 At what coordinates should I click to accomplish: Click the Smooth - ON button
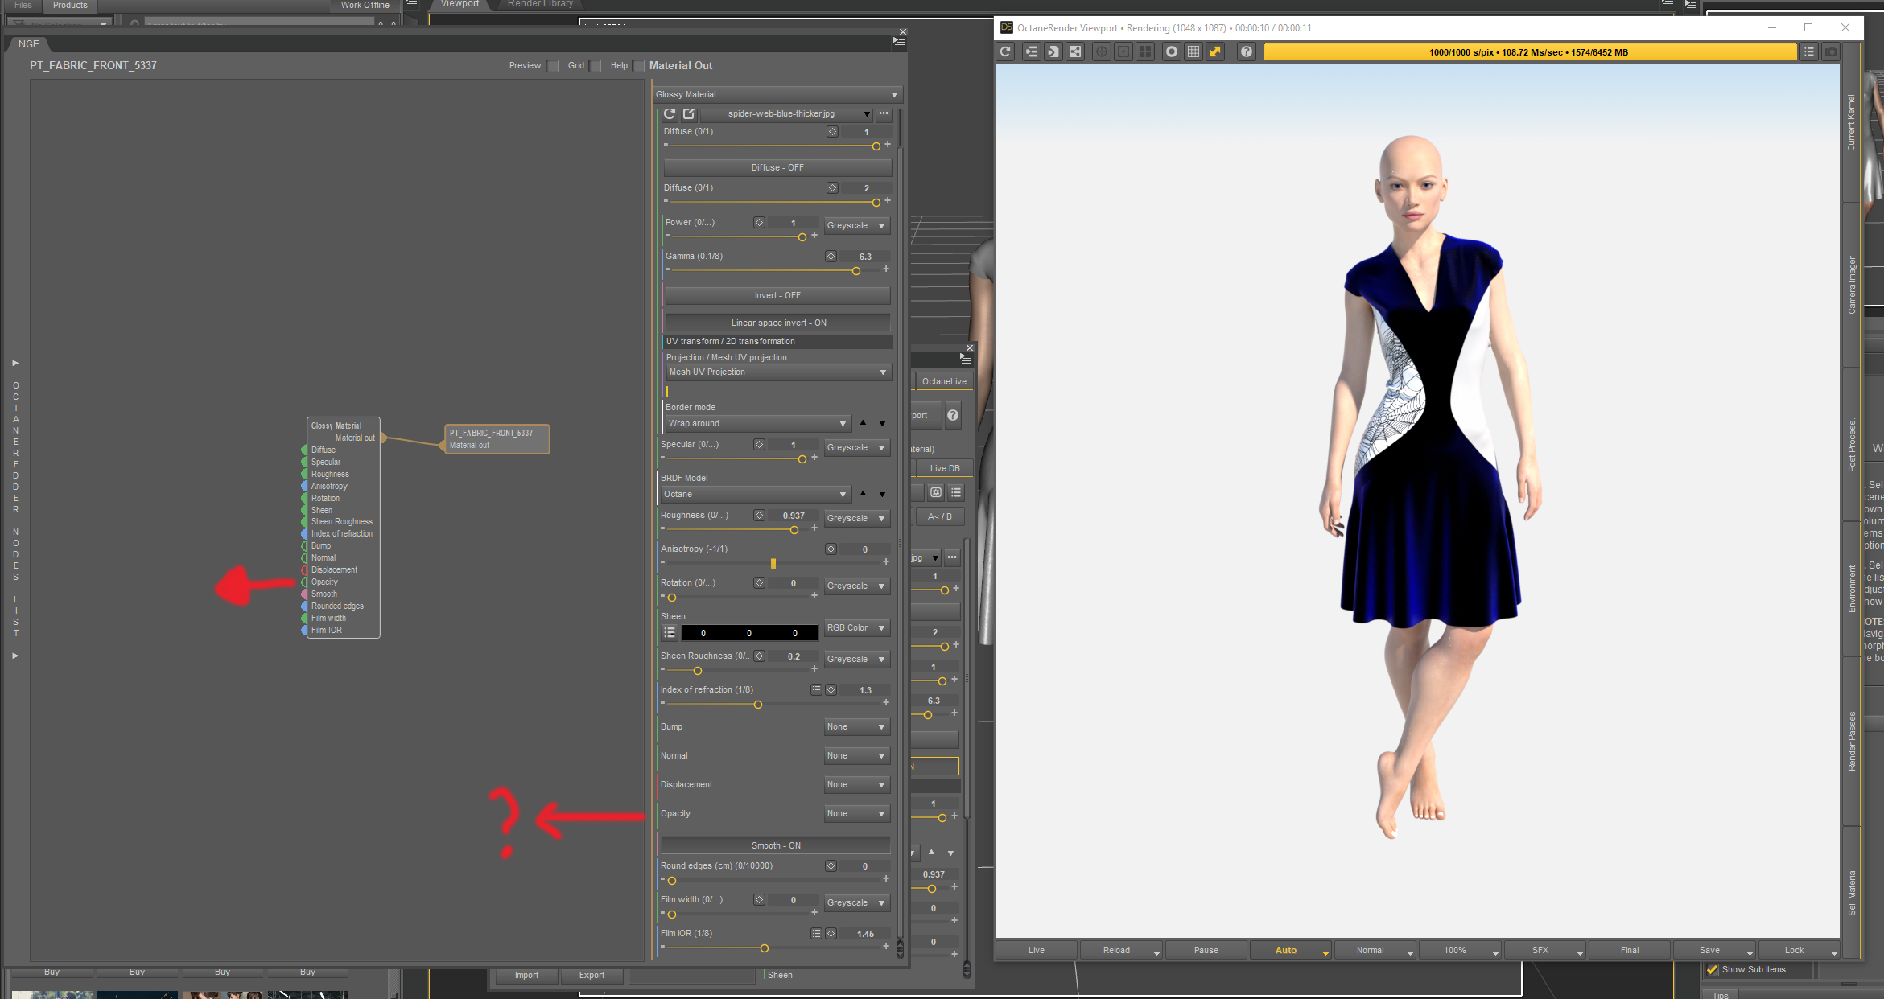pyautogui.click(x=775, y=846)
